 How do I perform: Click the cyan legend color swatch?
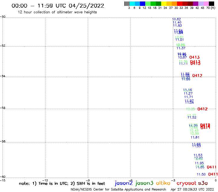(x=132, y=4)
